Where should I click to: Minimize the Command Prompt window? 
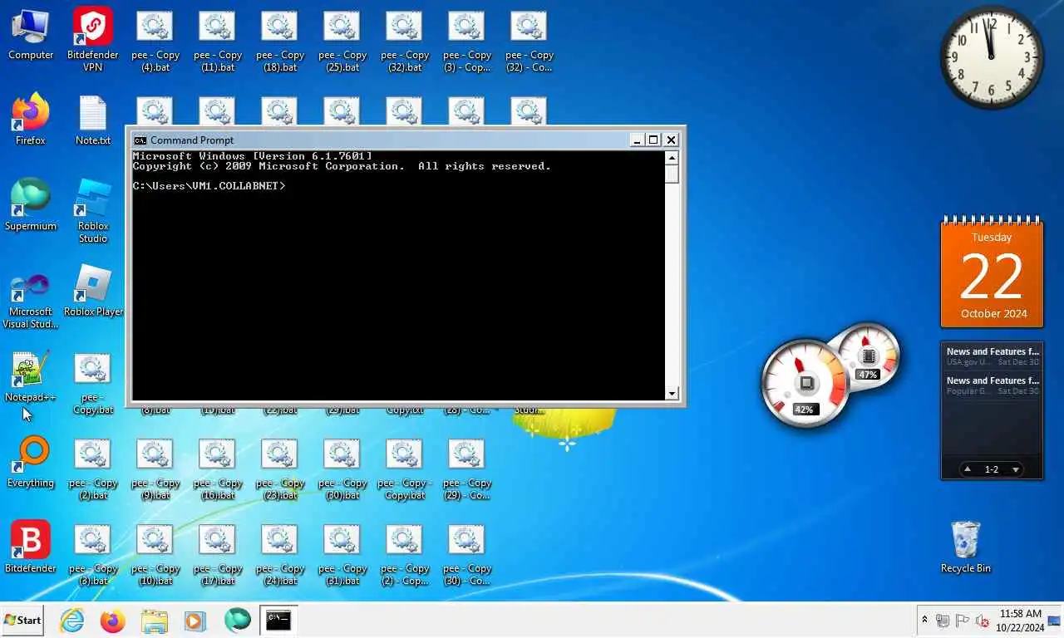637,140
